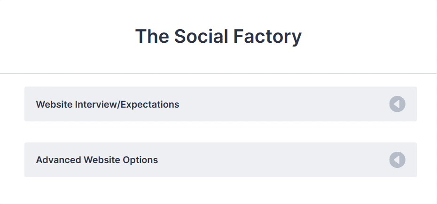Open Website Interview/Expectations via its circular triangle icon
437x204 pixels.
click(397, 104)
